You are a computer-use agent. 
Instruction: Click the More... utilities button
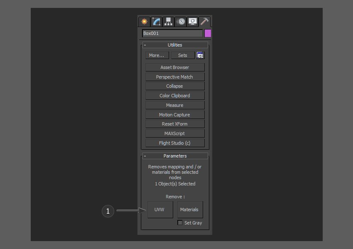click(157, 55)
